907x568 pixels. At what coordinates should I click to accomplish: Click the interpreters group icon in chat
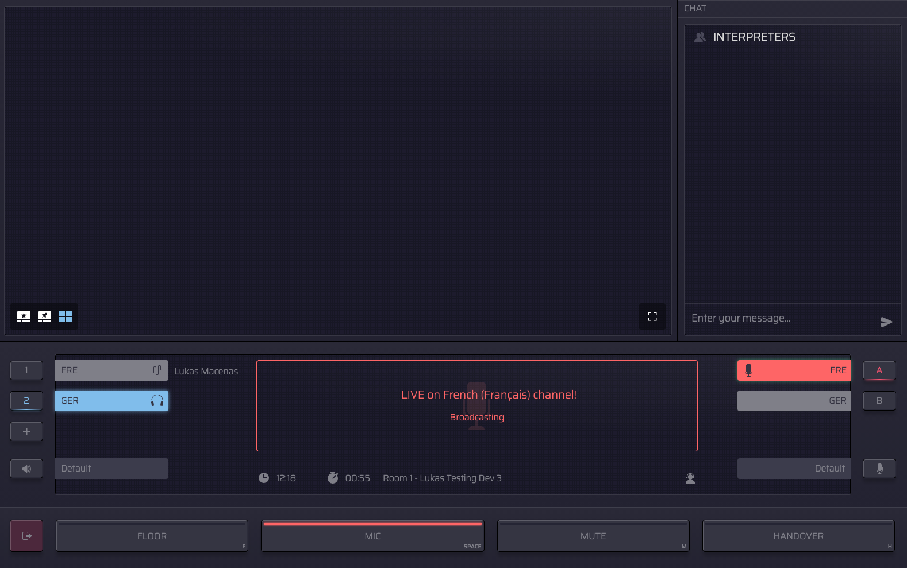(x=700, y=37)
